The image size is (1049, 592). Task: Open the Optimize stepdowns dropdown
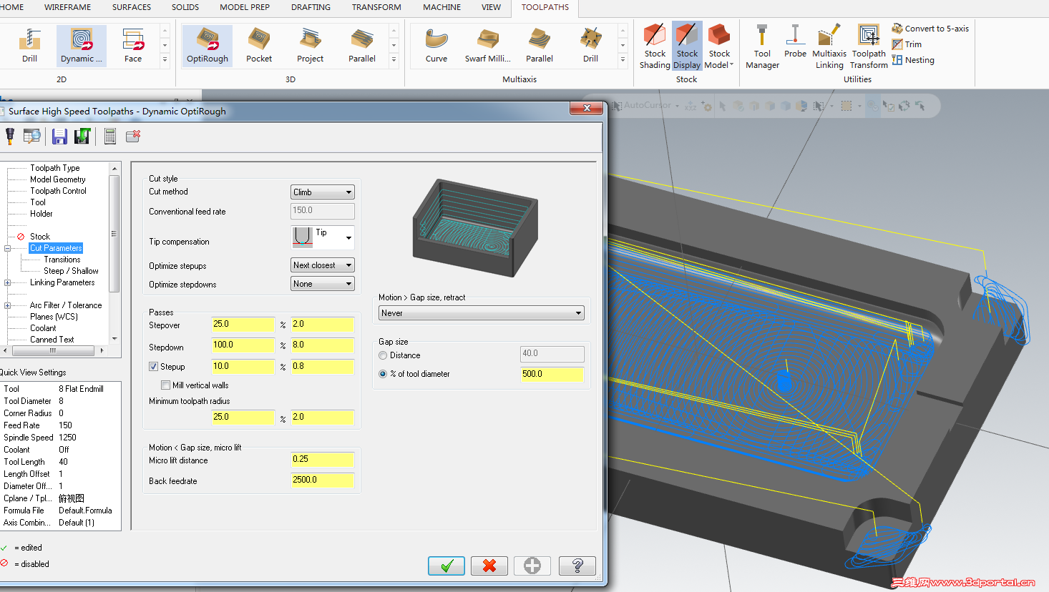tap(323, 284)
